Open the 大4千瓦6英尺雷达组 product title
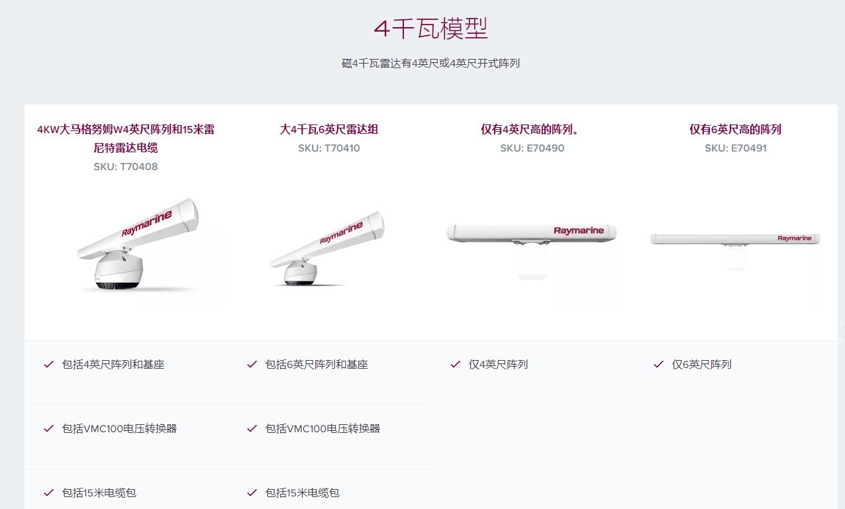The image size is (845, 509). tap(329, 129)
